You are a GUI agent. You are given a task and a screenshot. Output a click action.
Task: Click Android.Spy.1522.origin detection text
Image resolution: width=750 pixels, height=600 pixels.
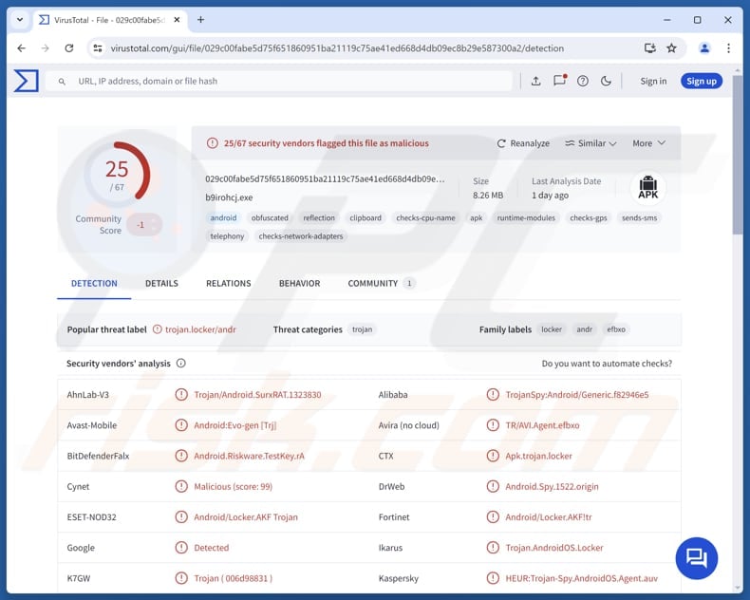(552, 487)
